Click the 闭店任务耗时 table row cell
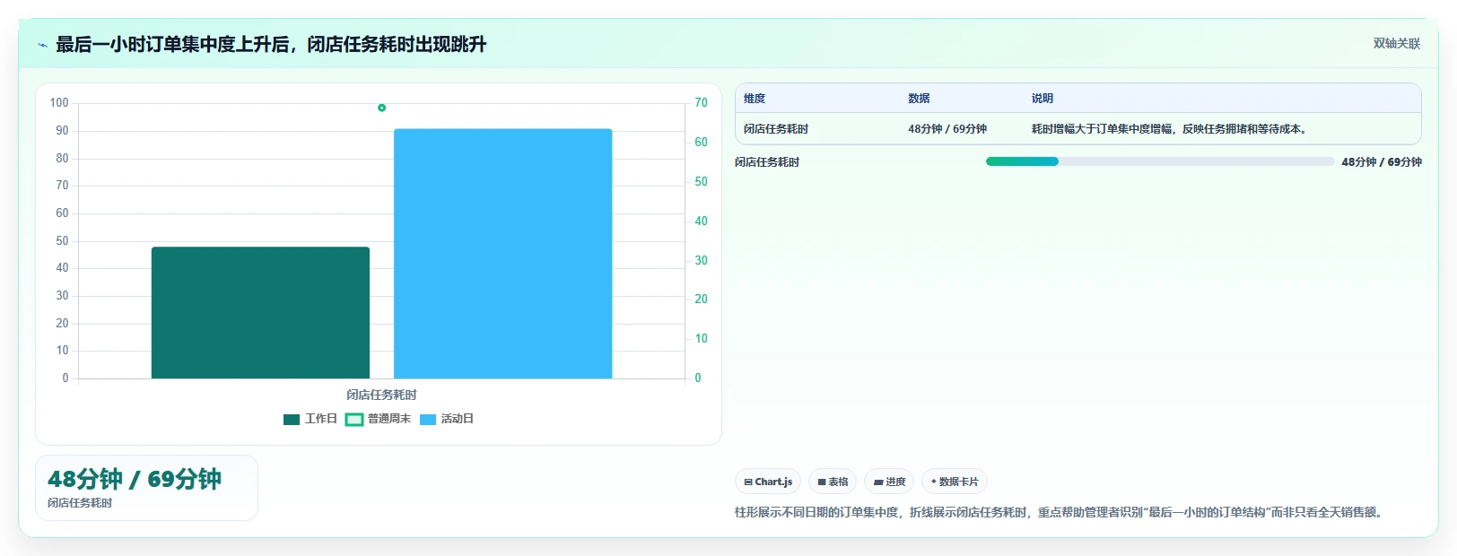Image resolution: width=1457 pixels, height=556 pixels. (776, 129)
